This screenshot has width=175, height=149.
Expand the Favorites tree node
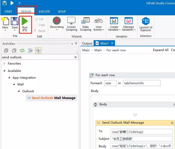[4, 63]
